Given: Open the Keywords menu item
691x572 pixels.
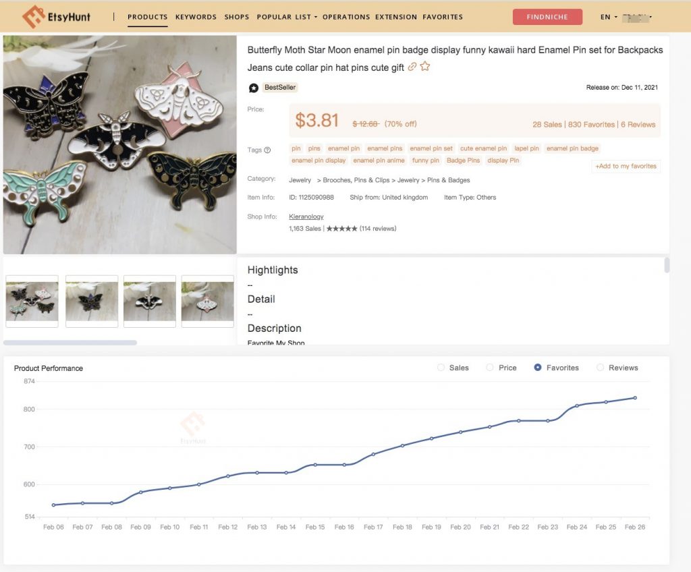Looking at the screenshot, I should click(x=196, y=17).
